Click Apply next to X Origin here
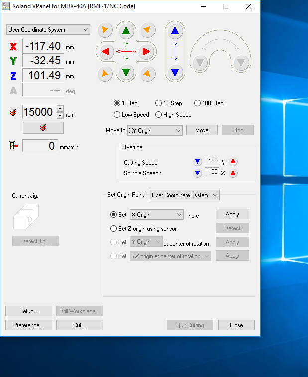 pos(232,214)
